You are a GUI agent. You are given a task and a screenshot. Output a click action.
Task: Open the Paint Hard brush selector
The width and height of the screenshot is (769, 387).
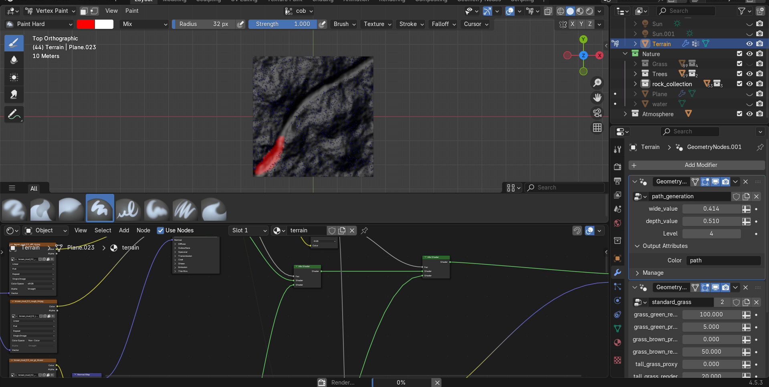[39, 24]
